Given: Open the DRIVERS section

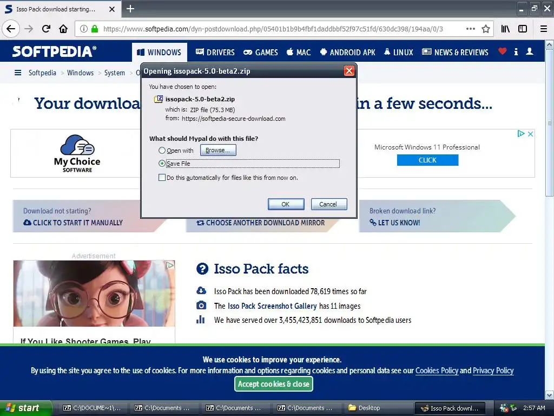Looking at the screenshot, I should 215,53.
